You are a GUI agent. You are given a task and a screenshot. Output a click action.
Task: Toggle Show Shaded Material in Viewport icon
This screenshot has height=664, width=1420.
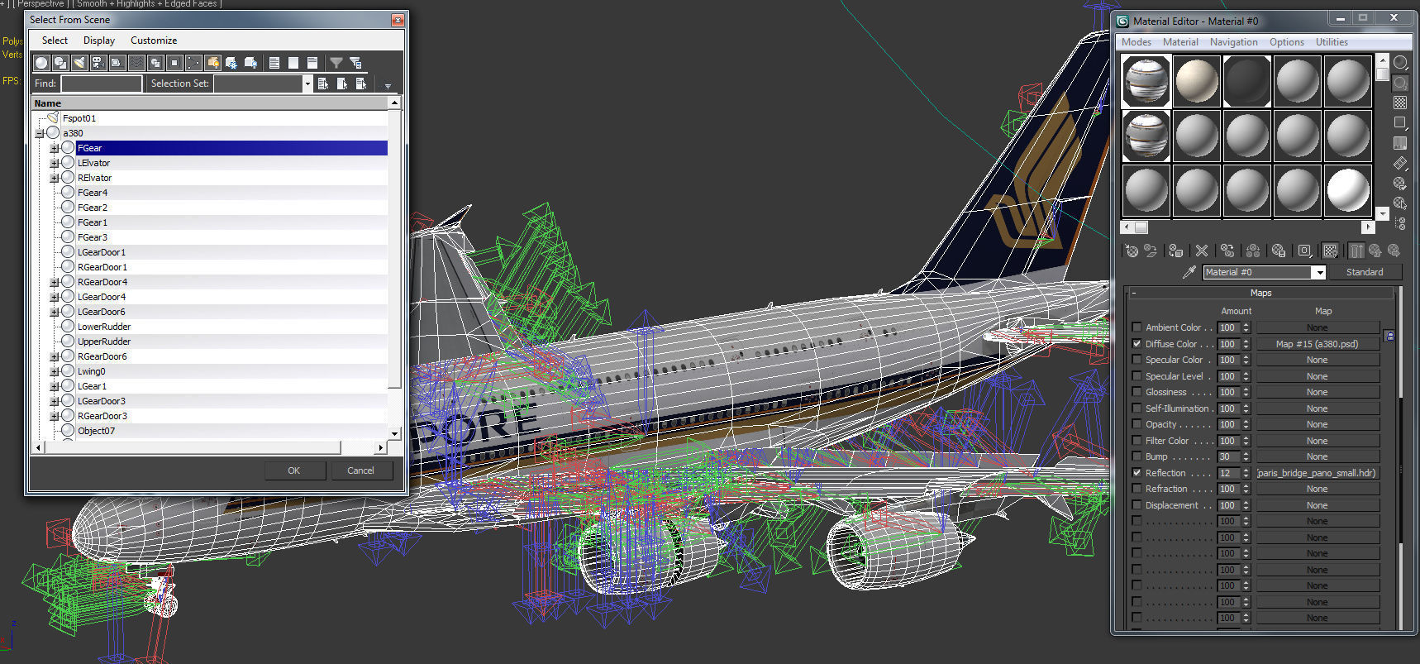[x=1330, y=251]
